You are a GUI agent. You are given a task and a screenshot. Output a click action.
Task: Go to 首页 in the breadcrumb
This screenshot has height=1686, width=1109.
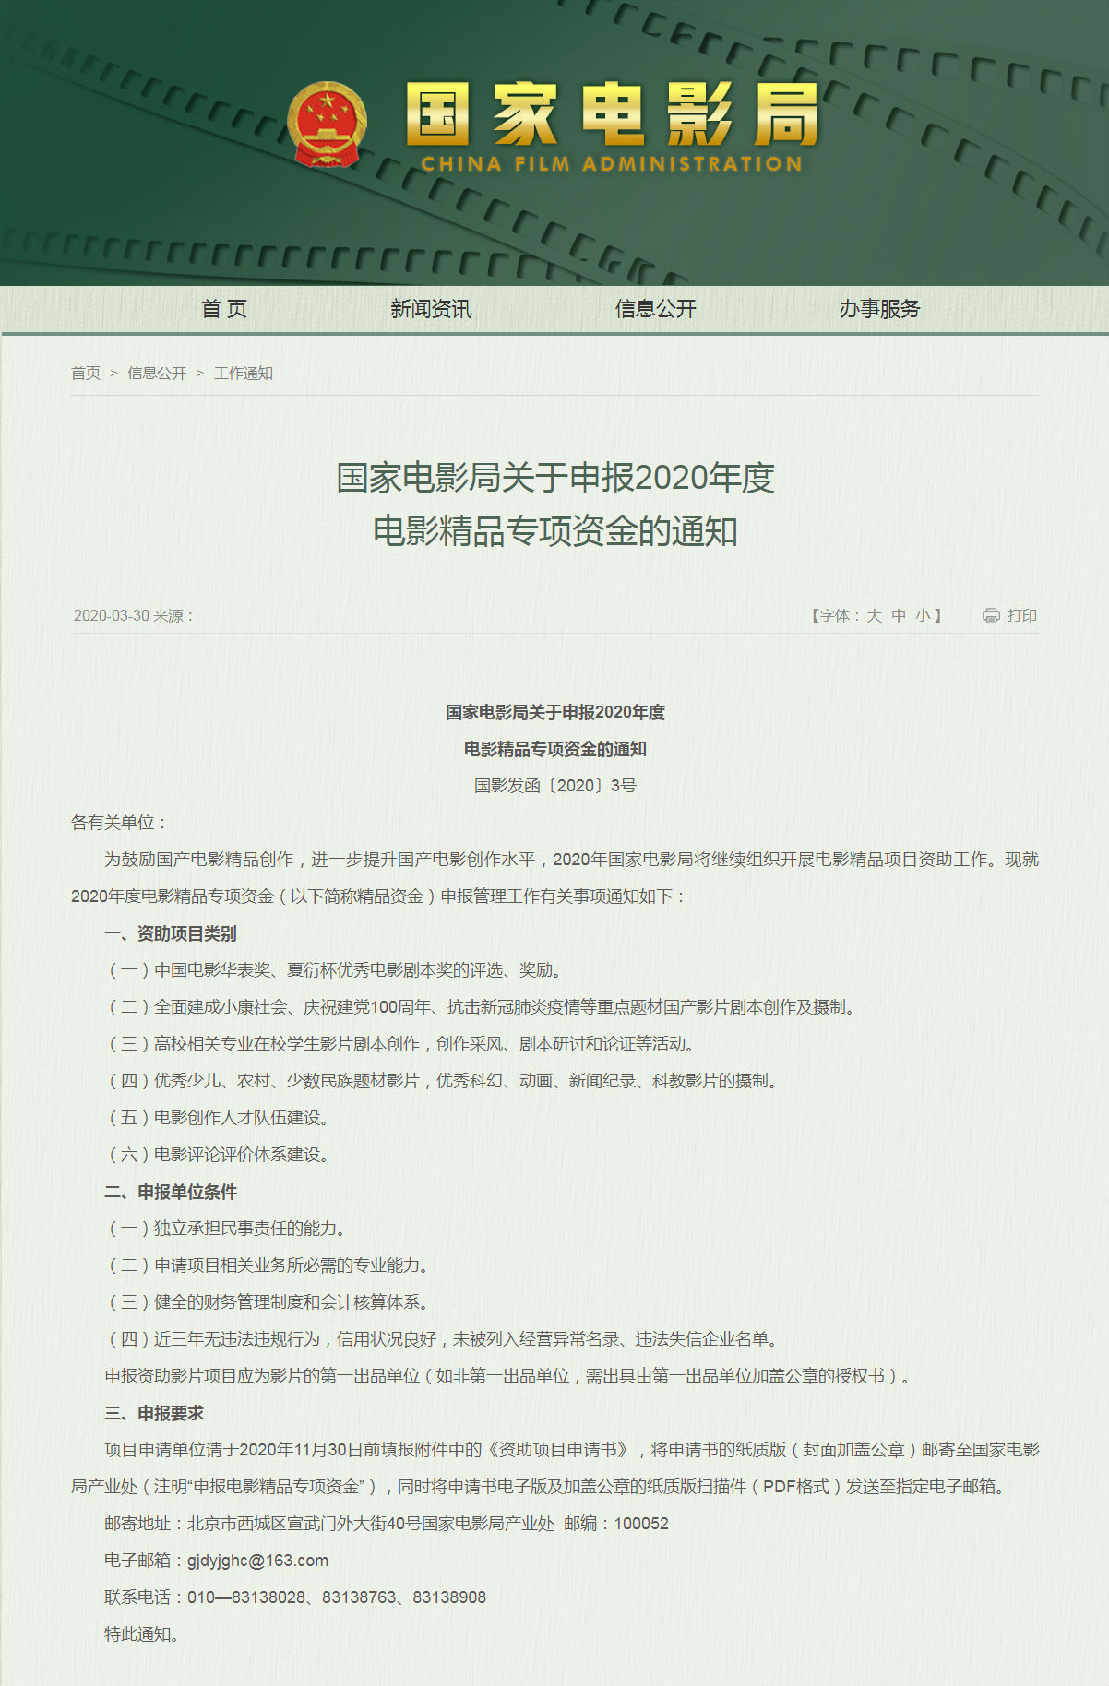pyautogui.click(x=86, y=373)
